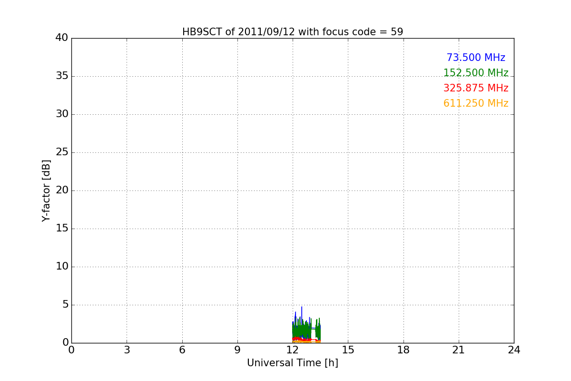
Task: Click the y-axis tick label 10
Action: pos(62,267)
